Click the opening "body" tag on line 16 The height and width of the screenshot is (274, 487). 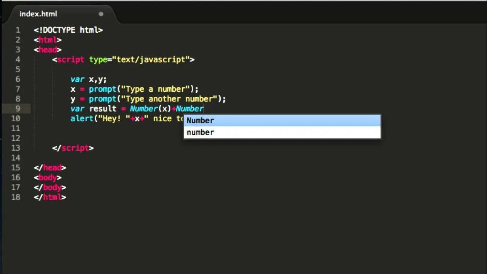(48, 178)
